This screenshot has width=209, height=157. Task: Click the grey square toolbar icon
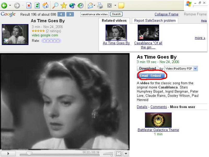click(x=109, y=5)
